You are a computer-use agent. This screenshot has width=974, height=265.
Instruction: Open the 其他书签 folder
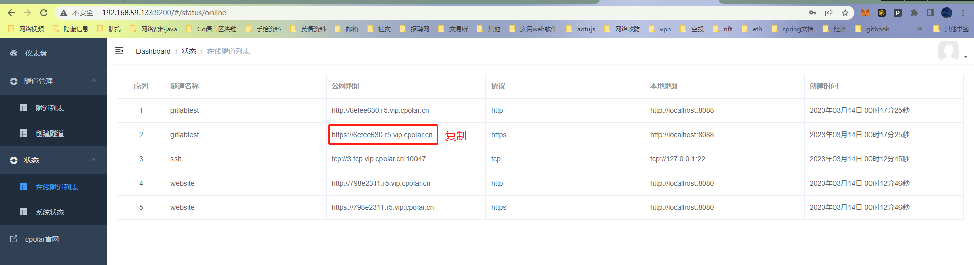[x=951, y=29]
